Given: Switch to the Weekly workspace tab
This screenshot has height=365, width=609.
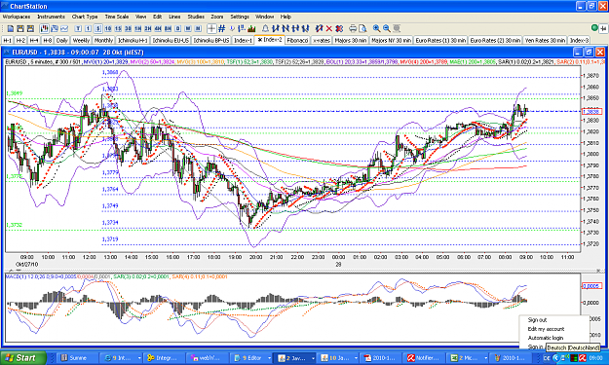Looking at the screenshot, I should point(81,40).
